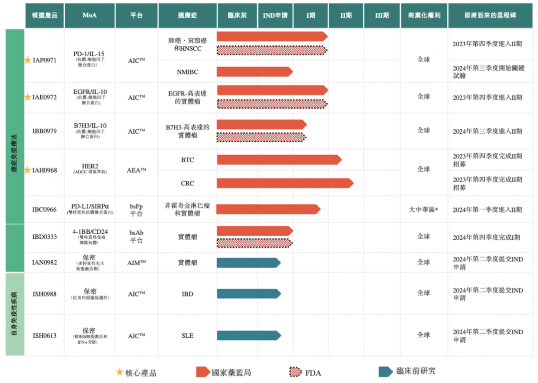
Task: Click the legend star icon for 核心產品
Action: point(120,372)
